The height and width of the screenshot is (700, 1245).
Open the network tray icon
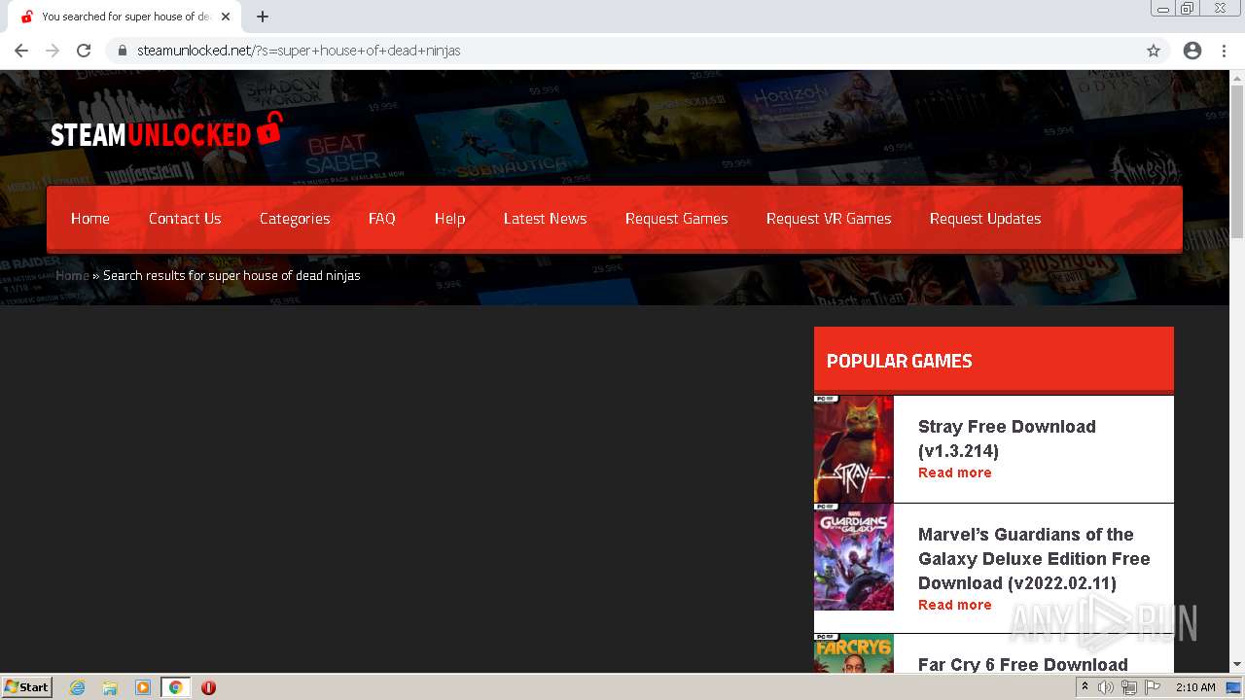pos(1129,687)
